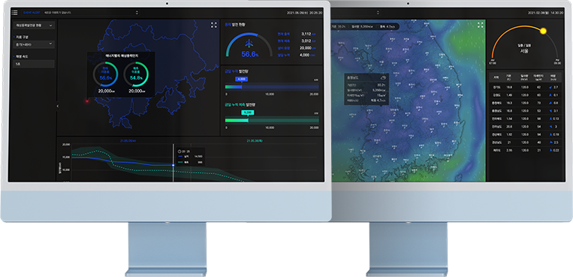
Task: Open the hamburger menu at top-left
Action: [x=14, y=13]
